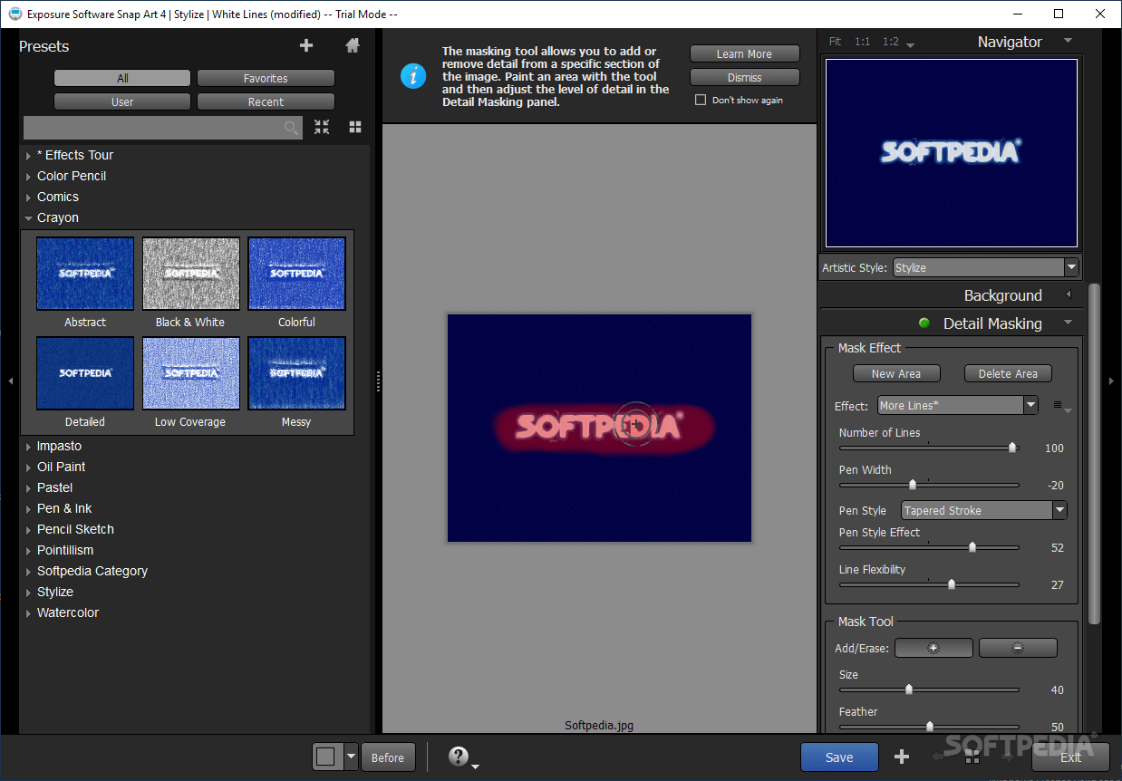Collapse right panel via edge arrow

tap(1112, 381)
